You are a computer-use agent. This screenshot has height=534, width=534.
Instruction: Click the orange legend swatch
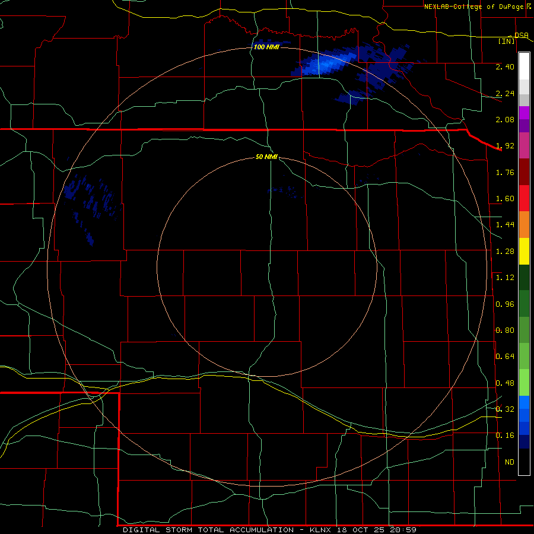(x=524, y=225)
